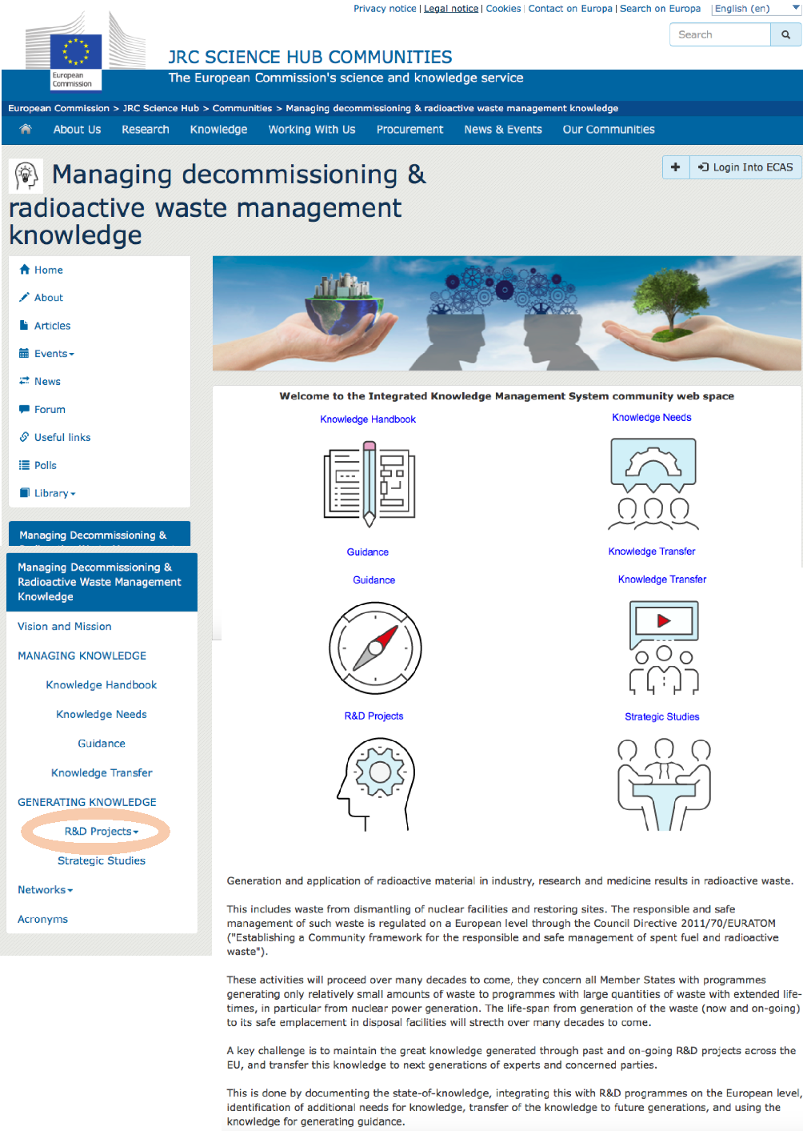
Task: Click the Login Into ECAS button
Action: tap(745, 167)
